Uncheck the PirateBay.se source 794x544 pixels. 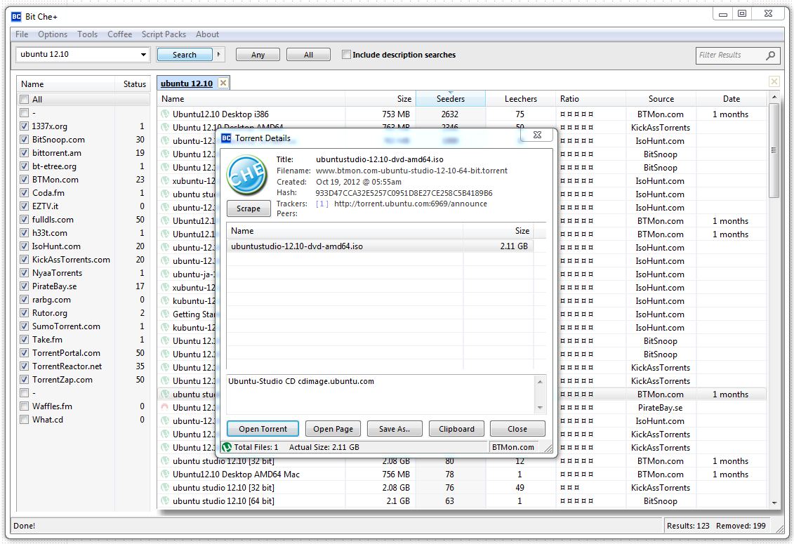[25, 286]
